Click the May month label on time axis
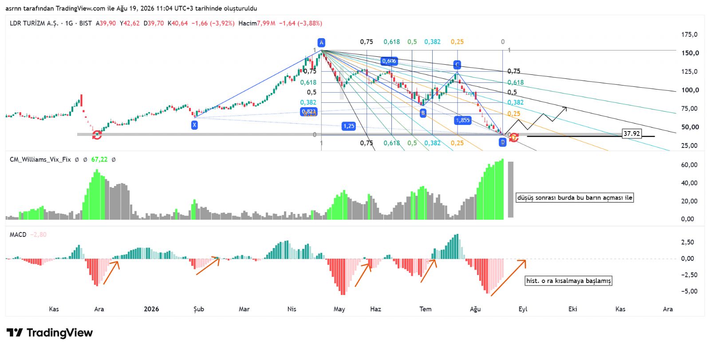710x349 pixels. pos(339,309)
